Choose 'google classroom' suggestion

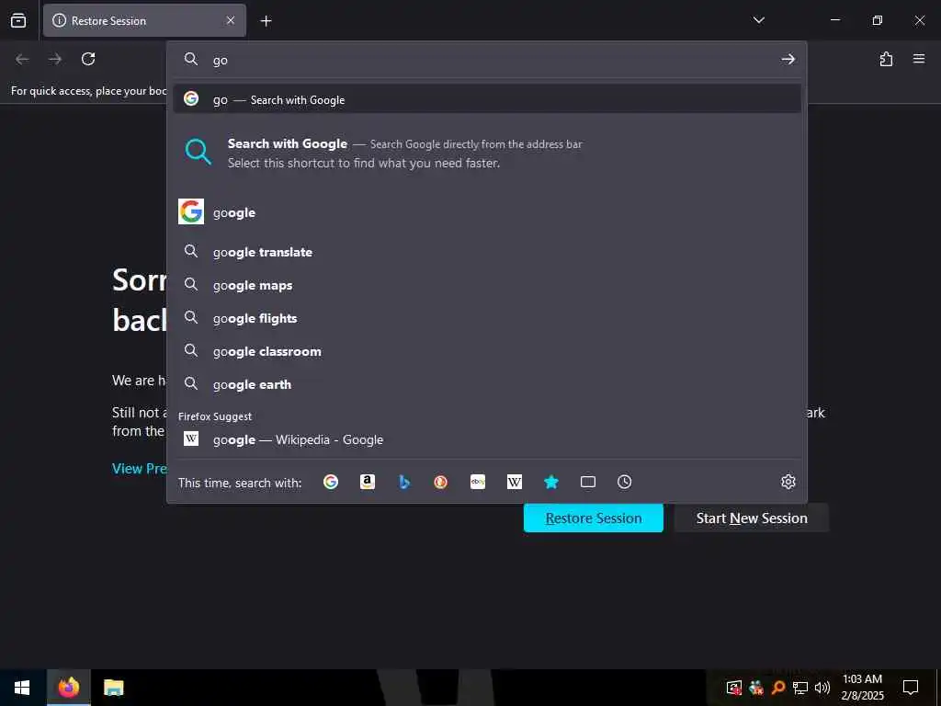487,350
